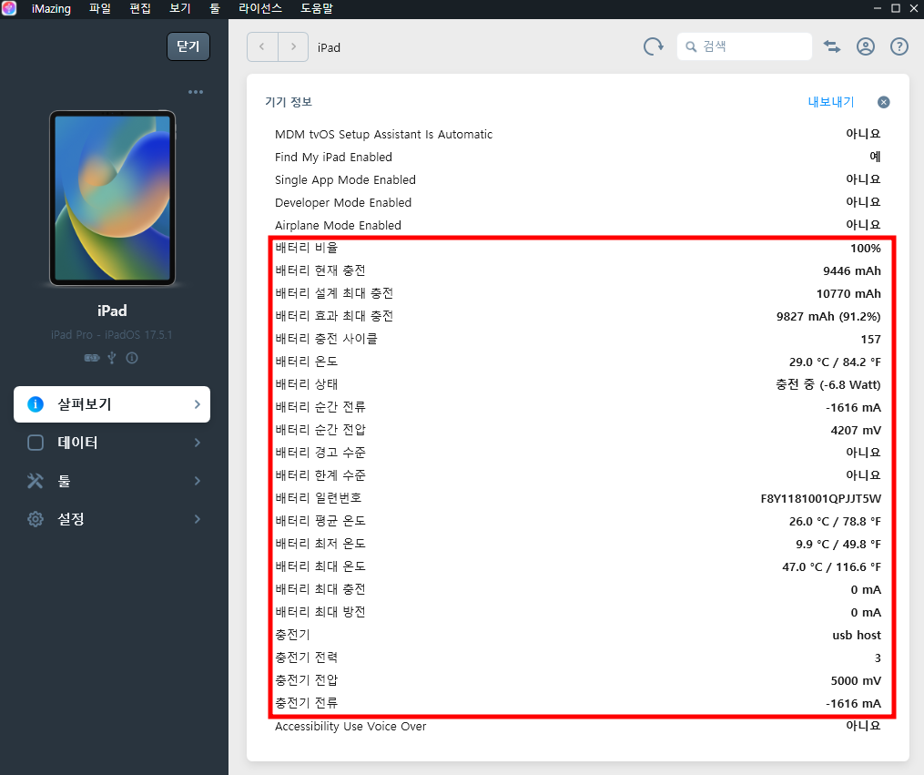Click the 29.0 °C / 84.2 °F value

[x=835, y=362]
